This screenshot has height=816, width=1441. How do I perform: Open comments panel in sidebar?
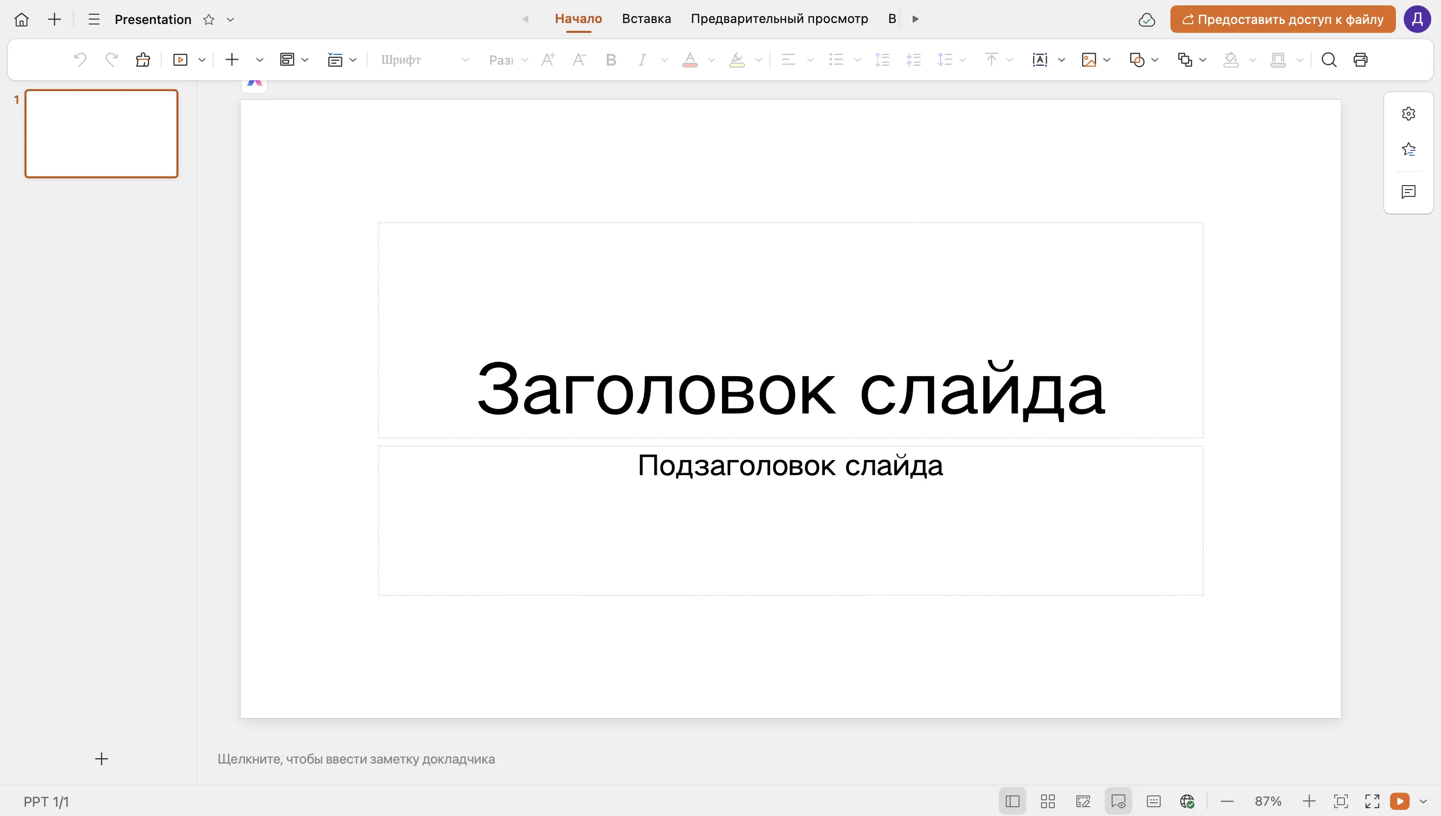pyautogui.click(x=1409, y=192)
